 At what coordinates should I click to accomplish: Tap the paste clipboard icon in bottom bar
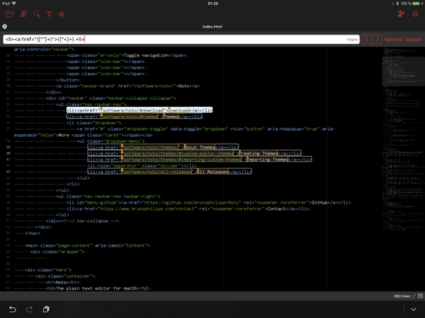coord(46,309)
